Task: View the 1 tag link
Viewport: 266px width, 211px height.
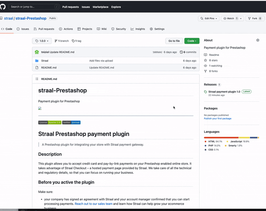Action: point(76,41)
